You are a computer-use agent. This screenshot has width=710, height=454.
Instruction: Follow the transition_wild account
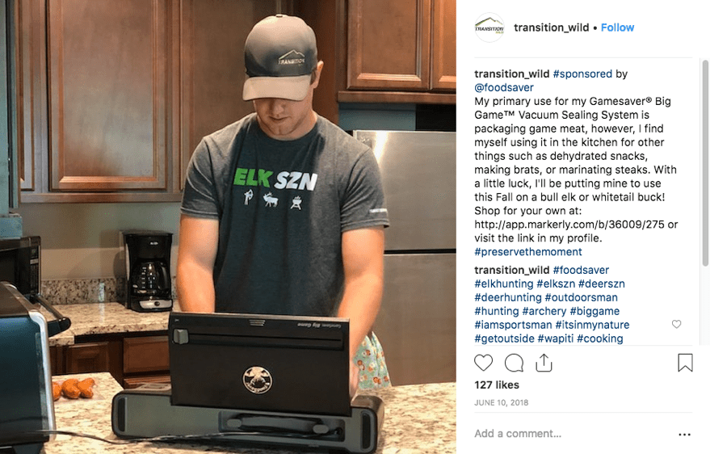pos(617,27)
